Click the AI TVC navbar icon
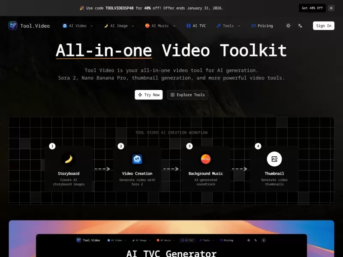 (188, 26)
